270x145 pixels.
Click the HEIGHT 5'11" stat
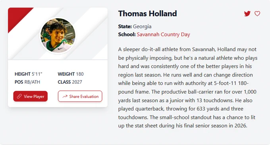point(29,74)
